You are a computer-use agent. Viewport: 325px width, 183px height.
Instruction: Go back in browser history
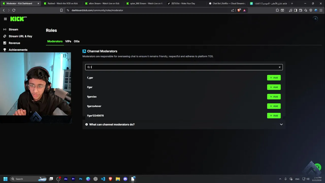point(4,10)
